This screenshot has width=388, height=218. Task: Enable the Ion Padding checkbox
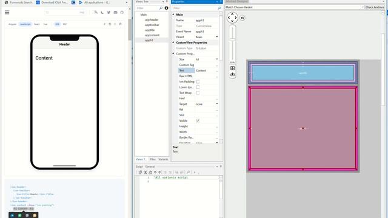pos(198,82)
